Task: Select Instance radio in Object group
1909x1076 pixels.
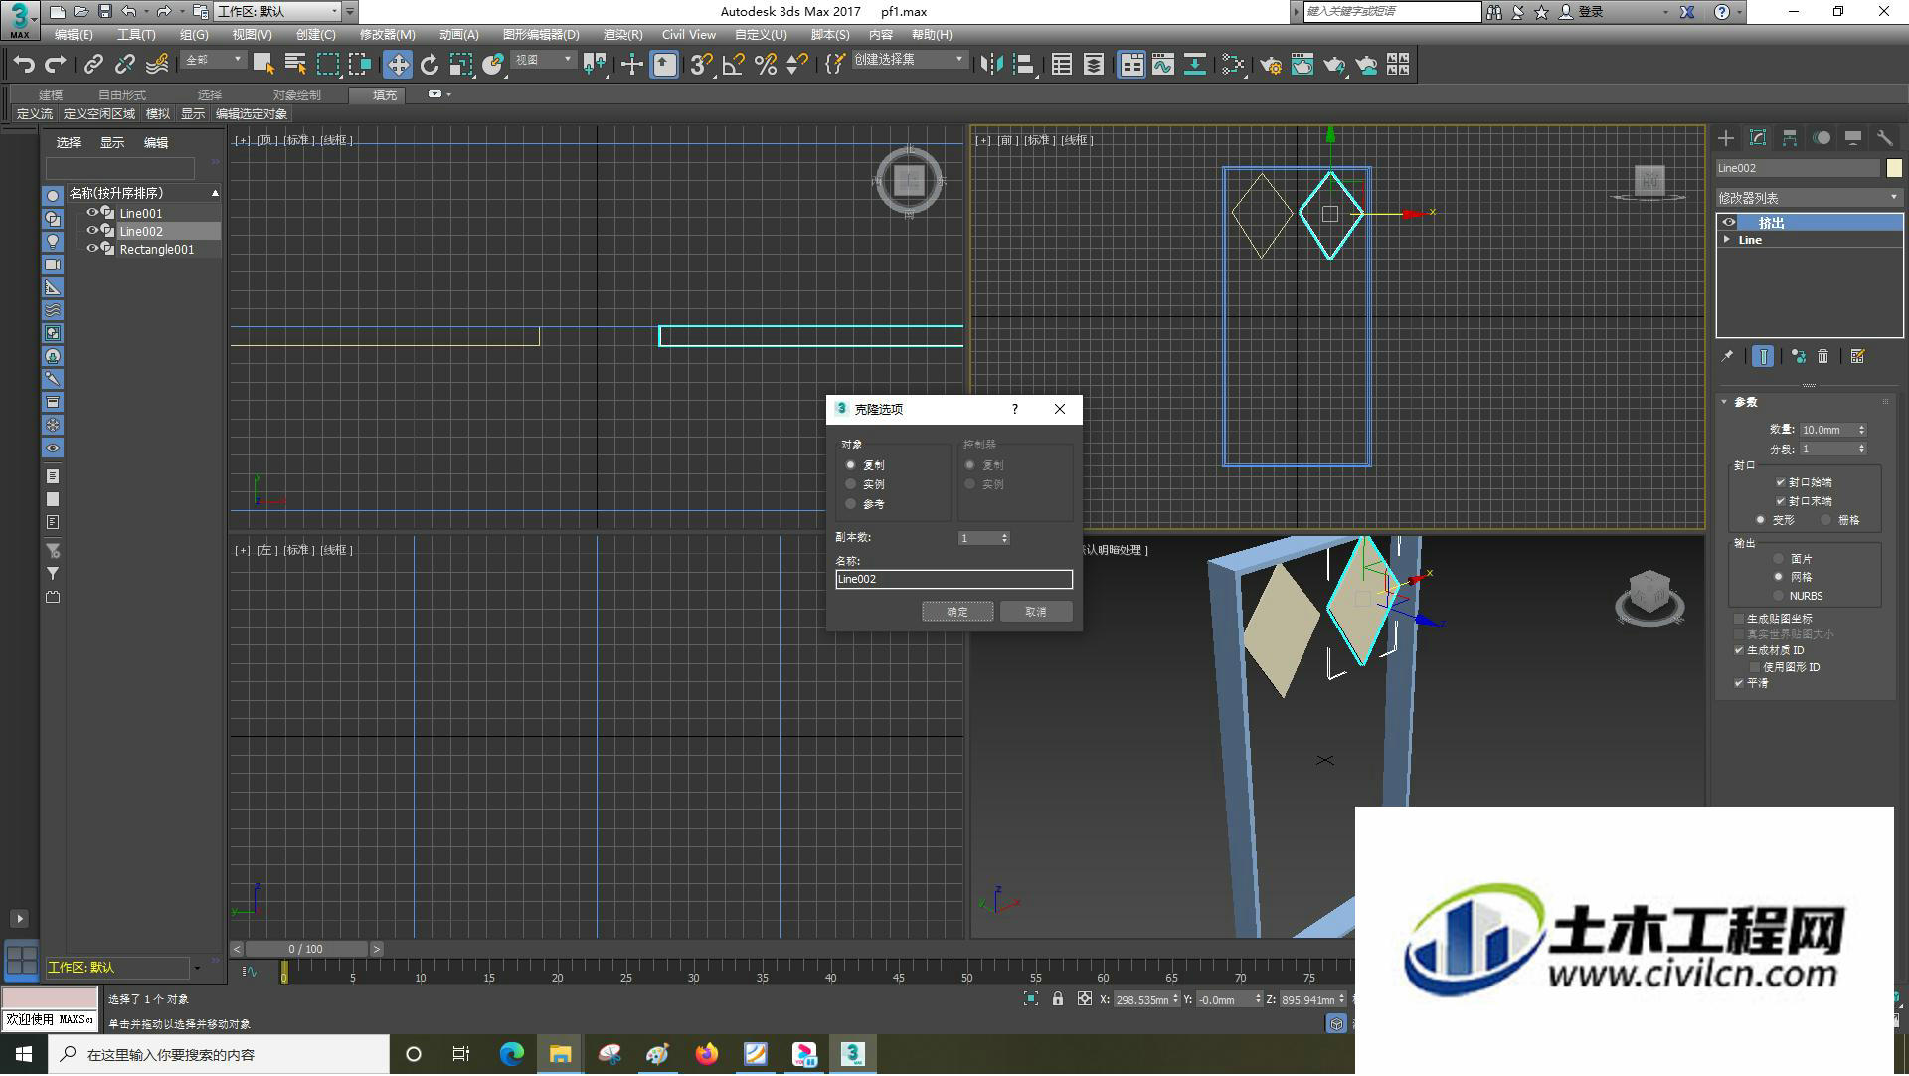Action: 851,484
